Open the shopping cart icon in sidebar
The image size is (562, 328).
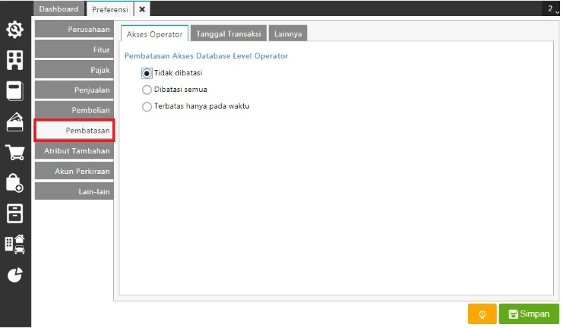[x=15, y=152]
